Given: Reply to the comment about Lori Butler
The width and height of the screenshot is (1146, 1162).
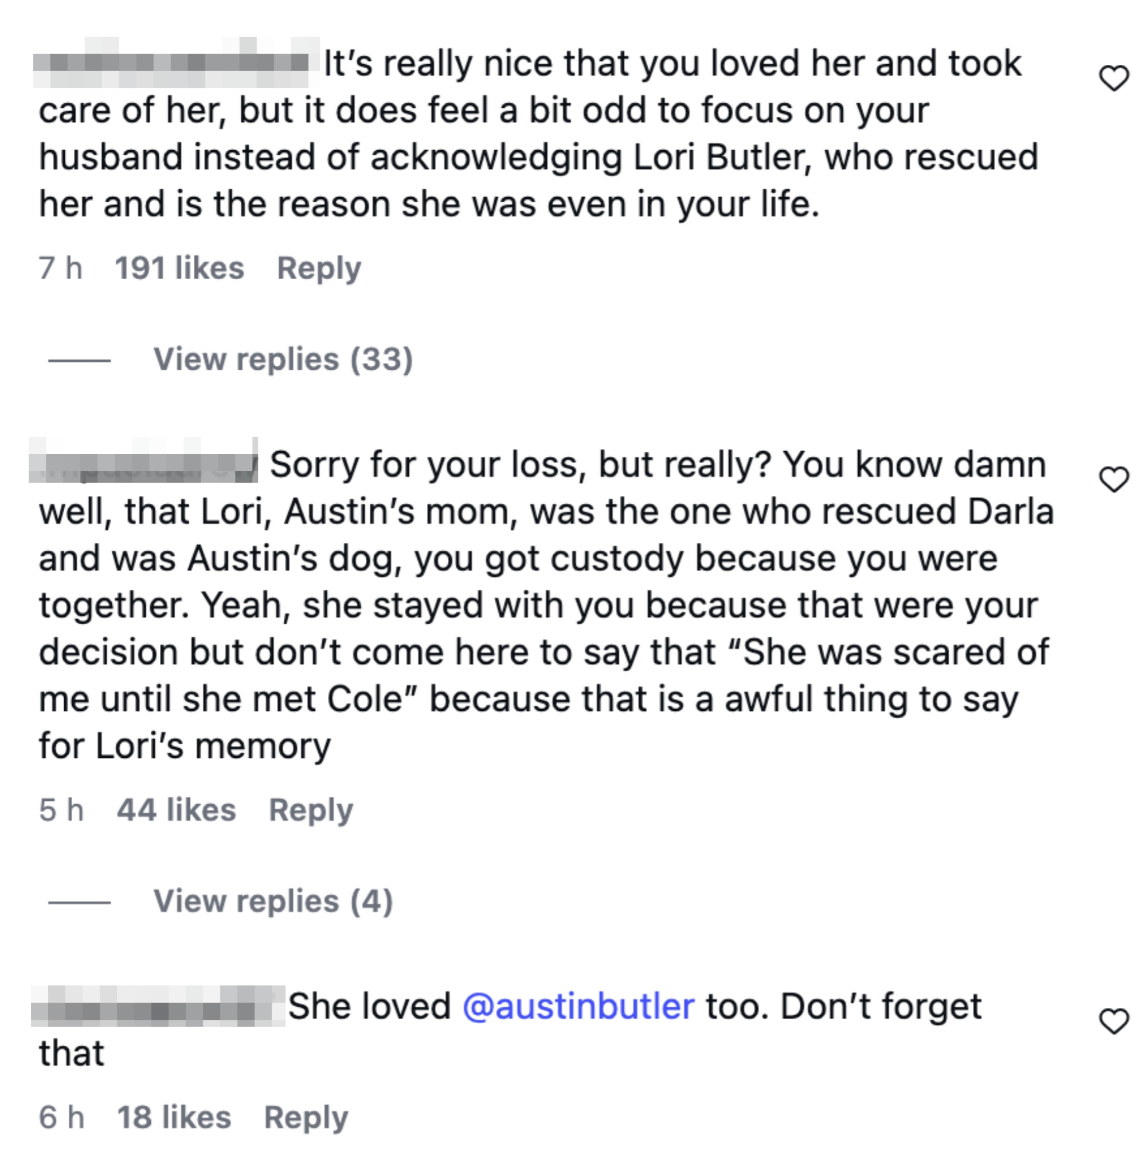Looking at the screenshot, I should coord(319,268).
